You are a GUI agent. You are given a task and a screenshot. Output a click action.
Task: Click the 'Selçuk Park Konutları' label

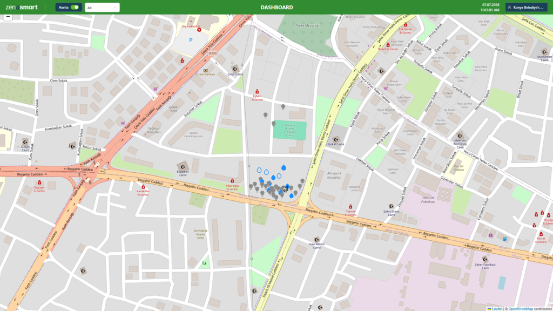[x=194, y=134]
